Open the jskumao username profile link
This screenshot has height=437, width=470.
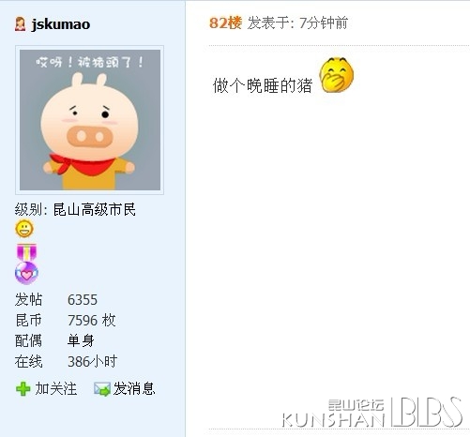point(61,24)
